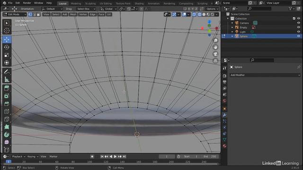Switch to the Modeling workspace tab
303x170 pixels.
(76, 3)
